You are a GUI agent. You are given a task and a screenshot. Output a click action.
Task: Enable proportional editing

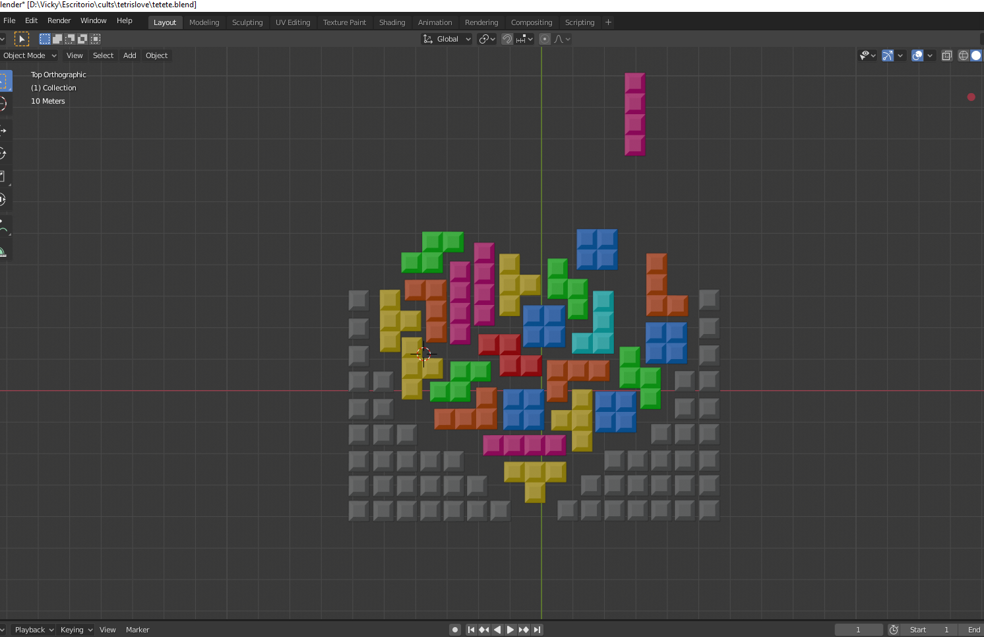point(545,39)
